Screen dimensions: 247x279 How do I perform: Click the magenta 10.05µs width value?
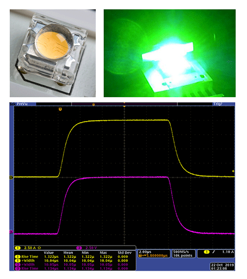[x=51, y=265]
